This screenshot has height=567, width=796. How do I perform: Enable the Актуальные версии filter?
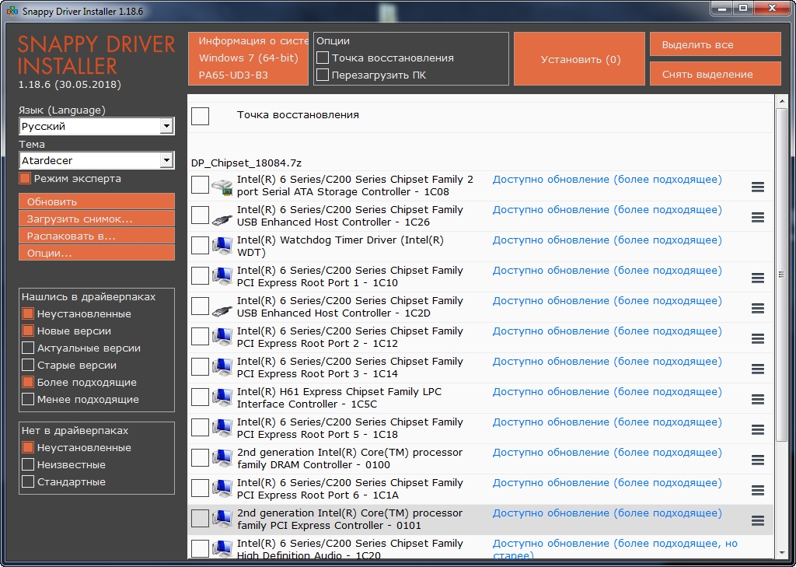[x=28, y=348]
